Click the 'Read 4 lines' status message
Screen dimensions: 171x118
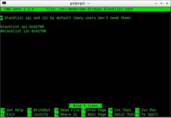click(85, 106)
